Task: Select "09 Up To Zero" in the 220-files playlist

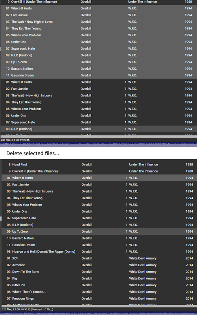Action: [x=99, y=232]
